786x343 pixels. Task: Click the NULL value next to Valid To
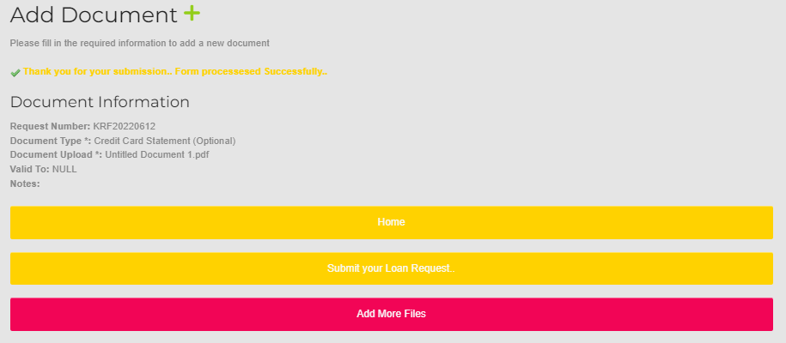(x=64, y=169)
